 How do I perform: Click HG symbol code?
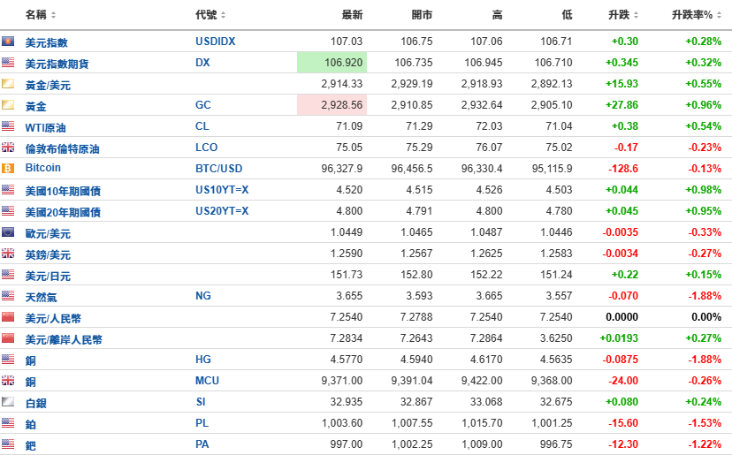[203, 360]
